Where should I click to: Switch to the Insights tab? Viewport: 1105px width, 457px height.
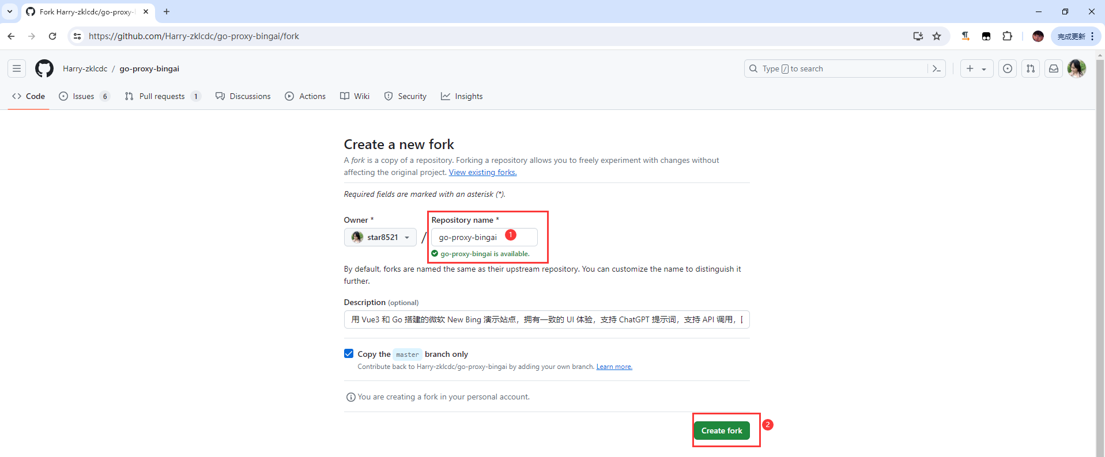[462, 96]
